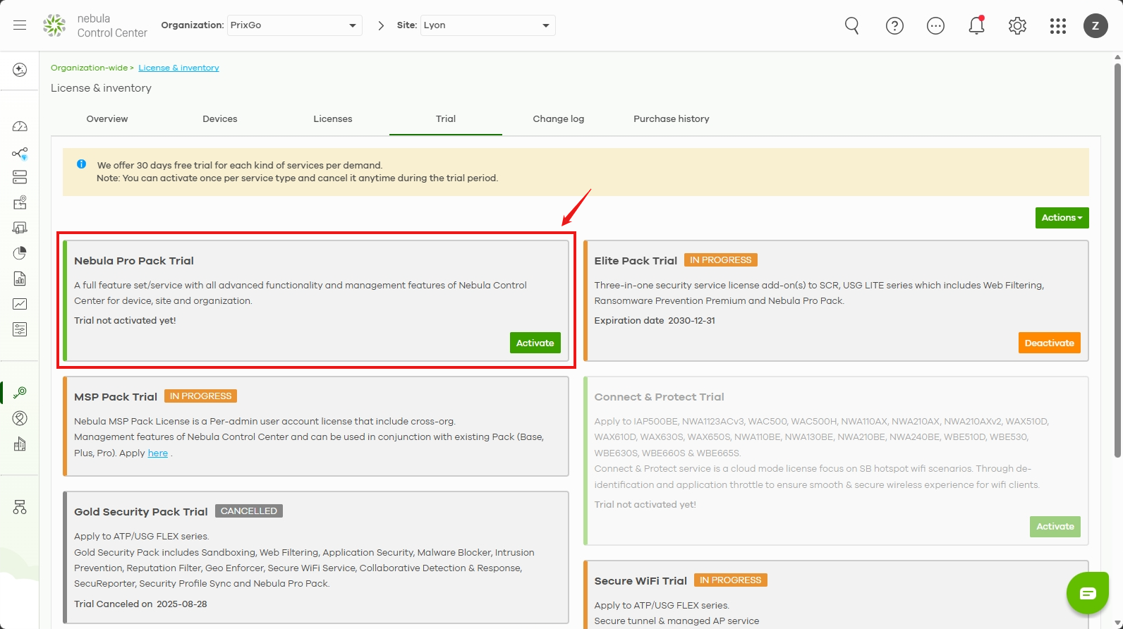The image size is (1123, 629).
Task: Expand the Actions dropdown button
Action: pyautogui.click(x=1062, y=218)
